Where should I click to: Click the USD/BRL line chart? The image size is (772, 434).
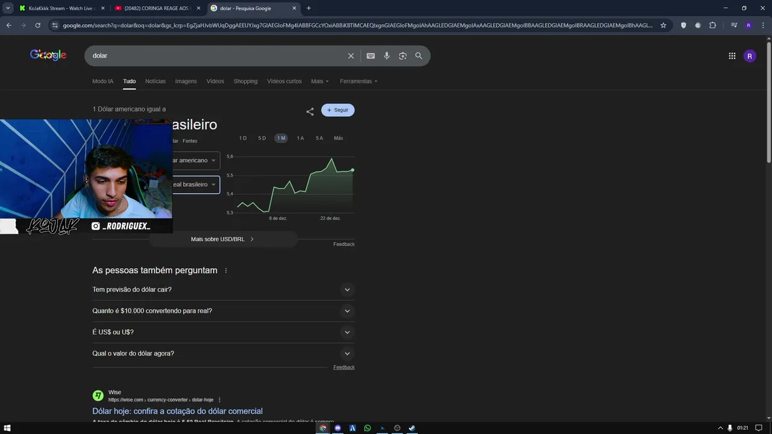pos(295,185)
